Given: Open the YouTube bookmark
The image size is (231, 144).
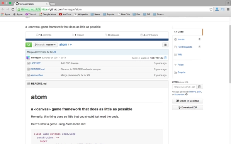Looking at the screenshot, I should pos(65,14).
